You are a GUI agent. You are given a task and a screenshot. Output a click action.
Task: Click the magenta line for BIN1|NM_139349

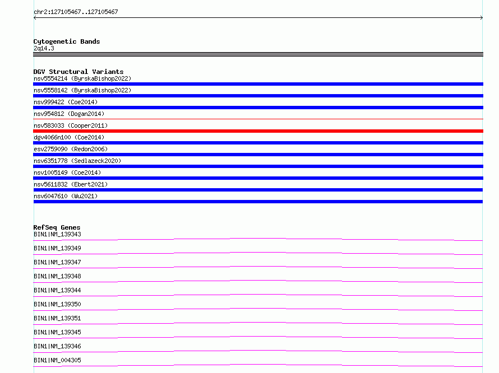tap(258, 254)
